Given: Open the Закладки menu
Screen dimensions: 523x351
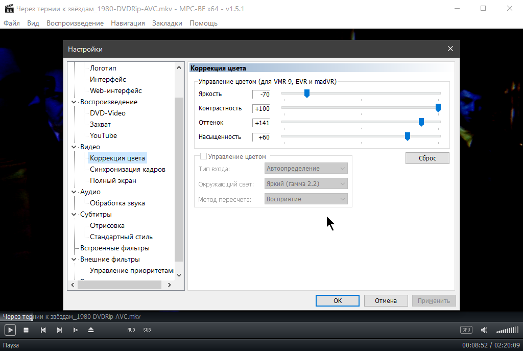Looking at the screenshot, I should tap(167, 23).
